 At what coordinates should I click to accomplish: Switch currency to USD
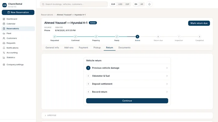120,4
